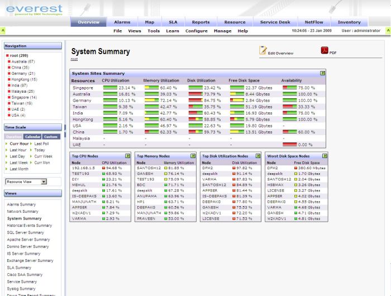
Task: Select Singapore (14) in the navigation tree
Action: [24, 98]
